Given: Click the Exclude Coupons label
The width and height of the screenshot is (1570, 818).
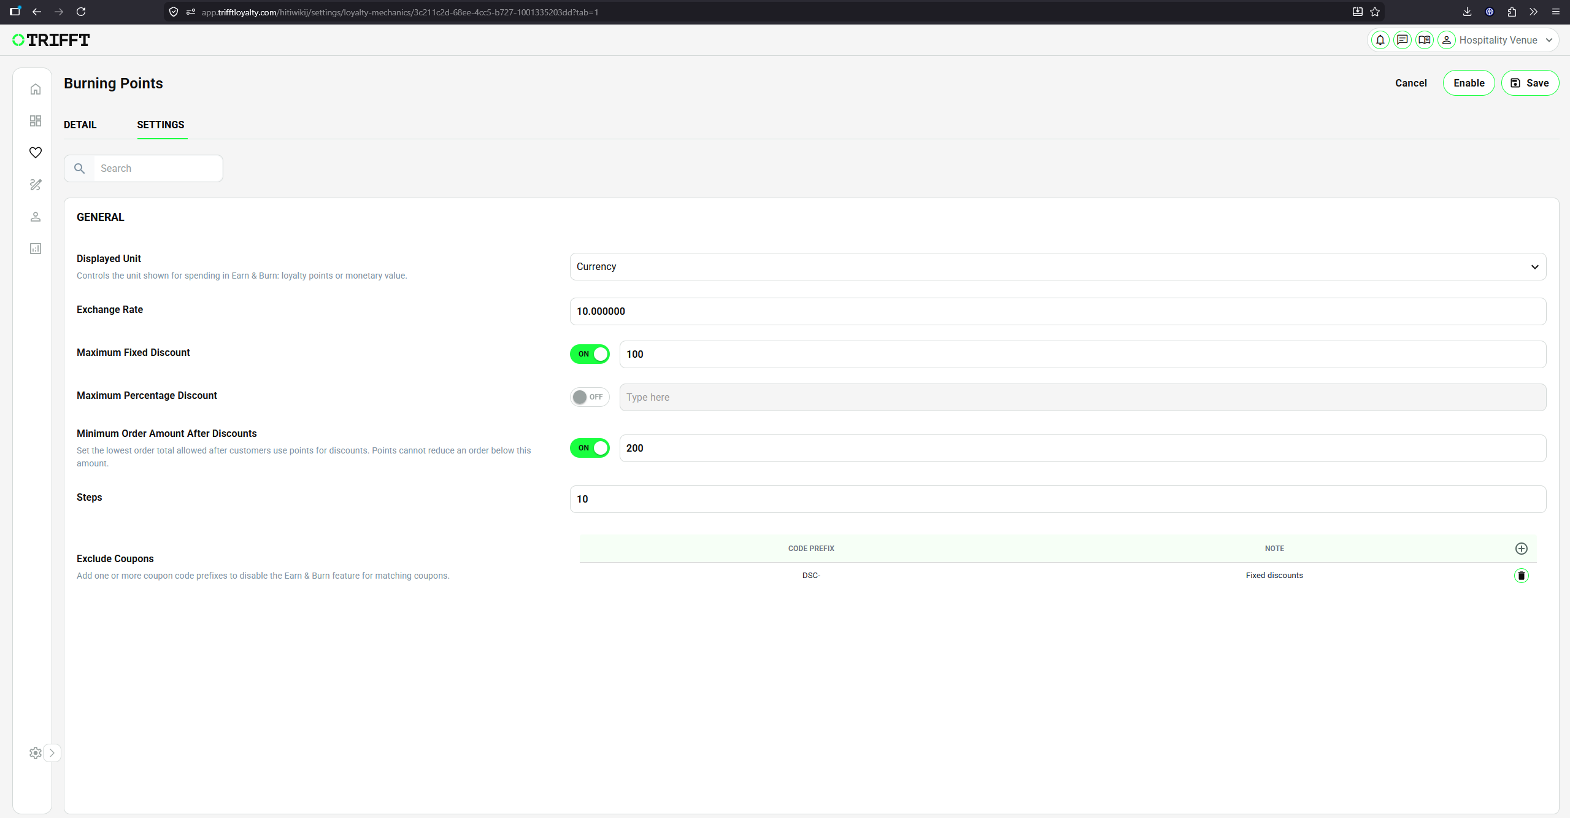Looking at the screenshot, I should click(x=115, y=559).
